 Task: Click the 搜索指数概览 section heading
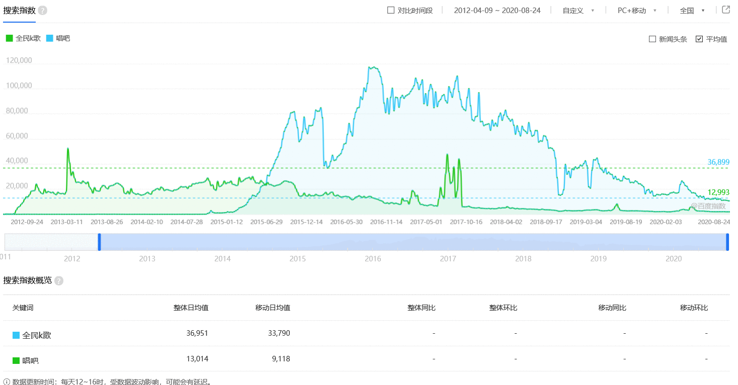click(28, 280)
